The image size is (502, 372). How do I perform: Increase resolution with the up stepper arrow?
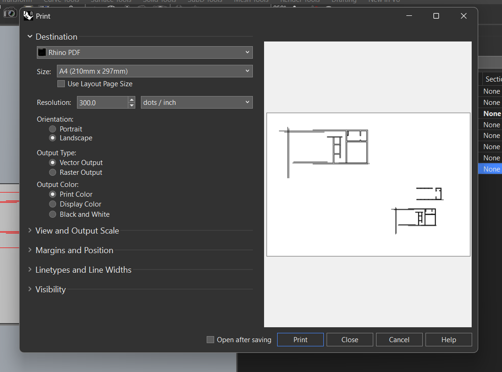pos(132,99)
